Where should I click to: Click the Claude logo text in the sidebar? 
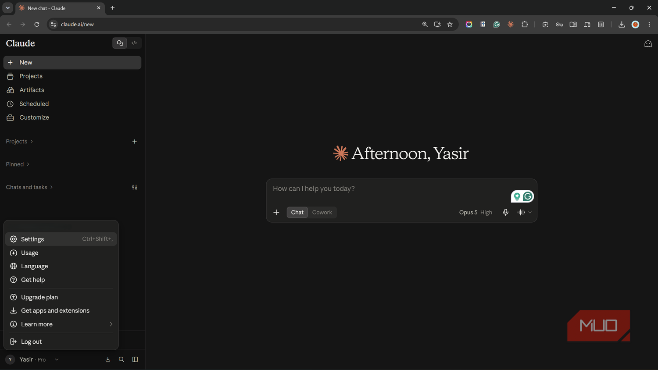point(21,43)
